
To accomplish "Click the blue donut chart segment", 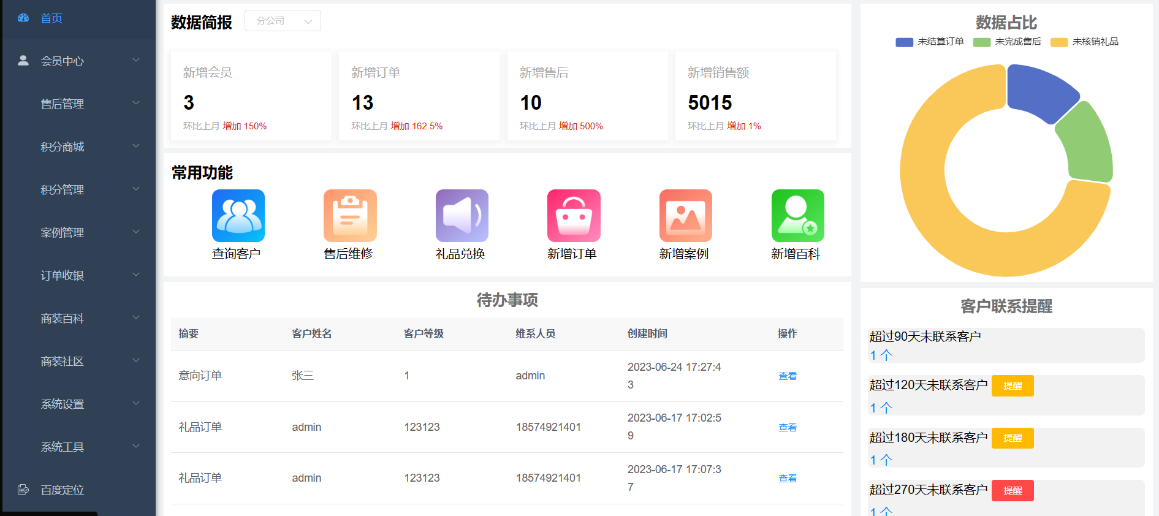I will pyautogui.click(x=1038, y=91).
